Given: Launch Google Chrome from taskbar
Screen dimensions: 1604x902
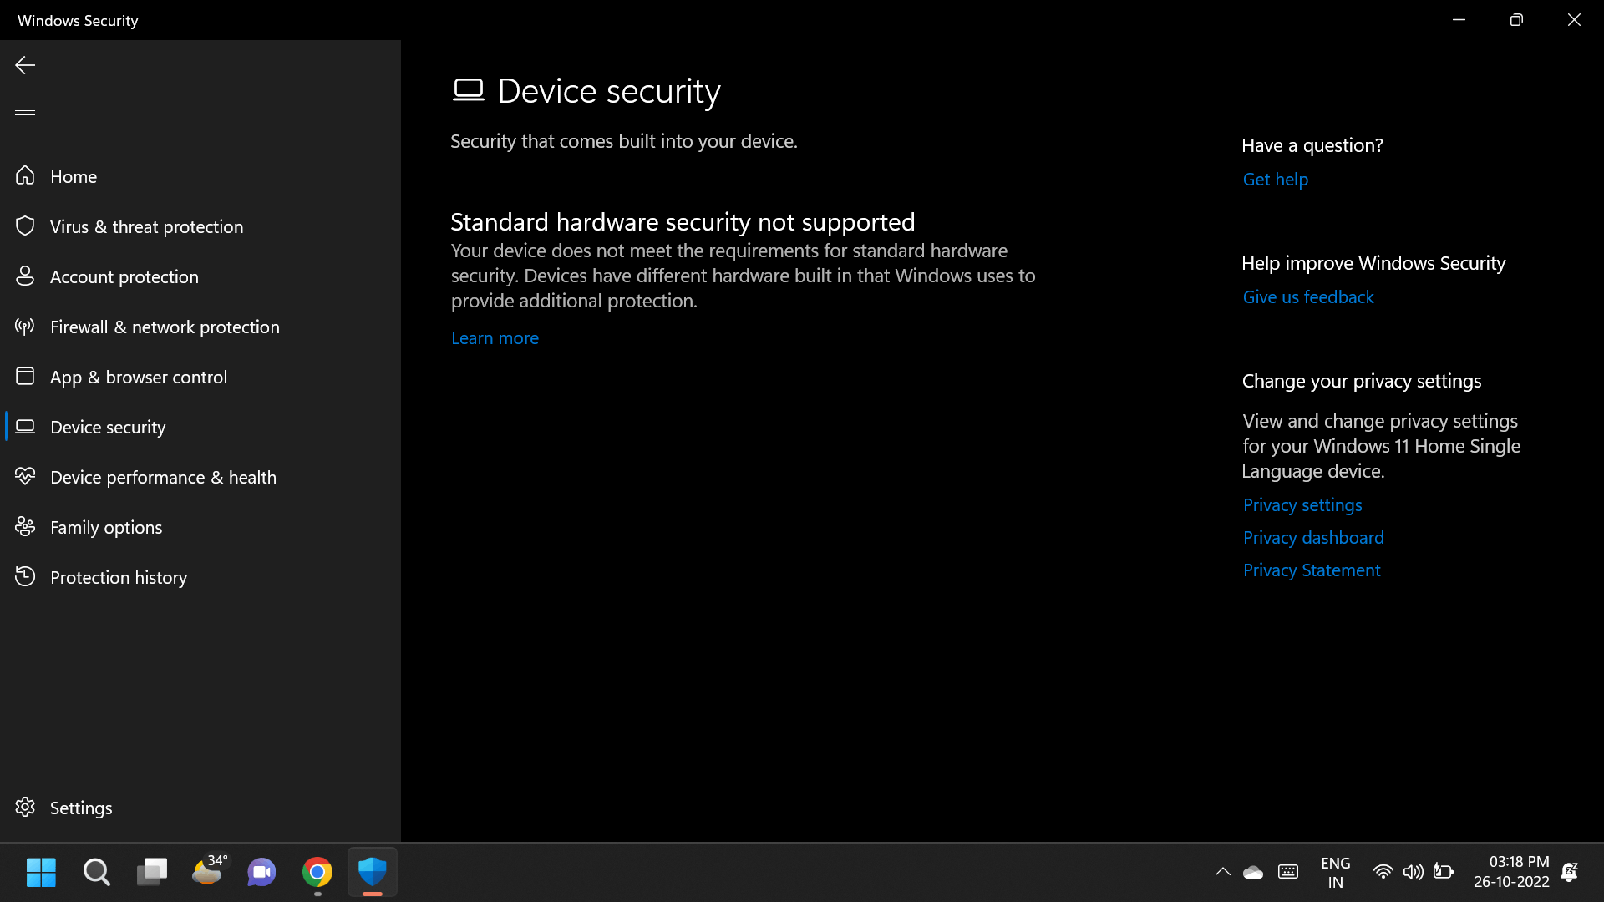Looking at the screenshot, I should [317, 873].
